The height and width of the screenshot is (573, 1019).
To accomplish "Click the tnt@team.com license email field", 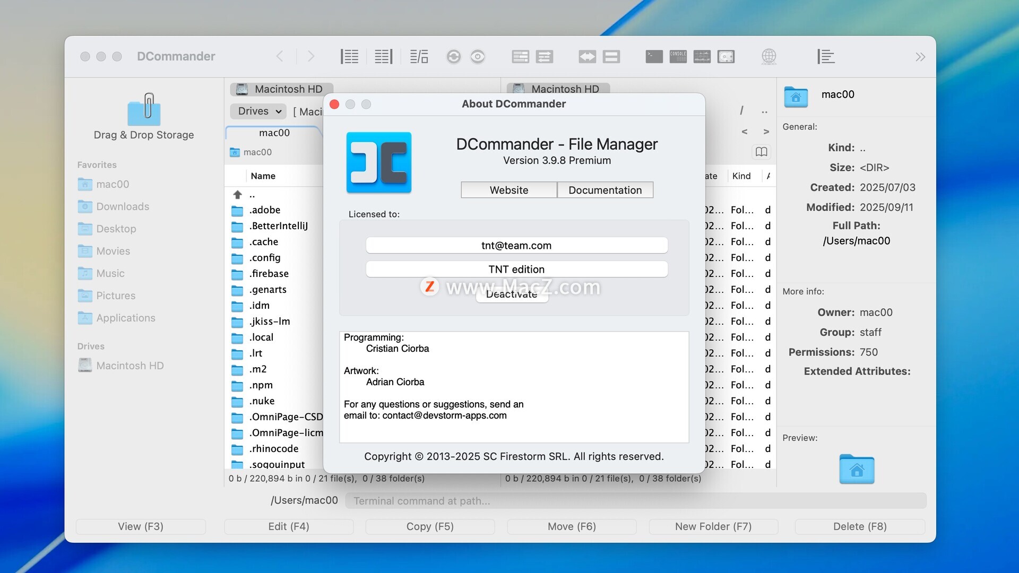I will (516, 245).
